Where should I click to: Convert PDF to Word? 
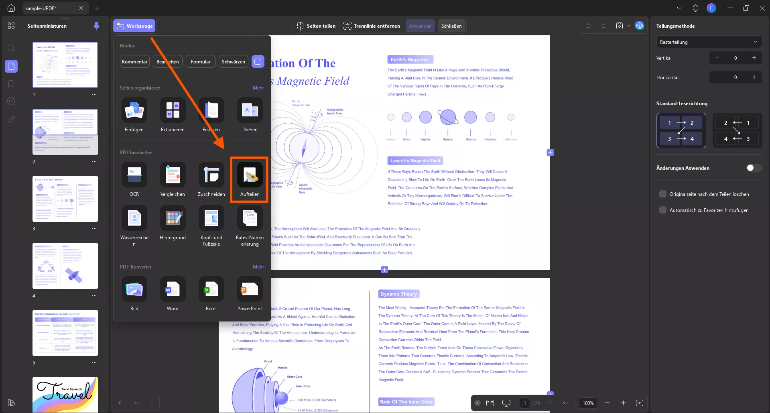coord(173,294)
